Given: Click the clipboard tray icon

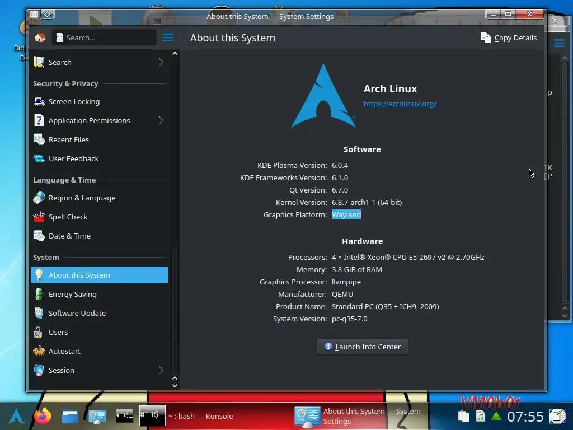Looking at the screenshot, I should point(463,416).
